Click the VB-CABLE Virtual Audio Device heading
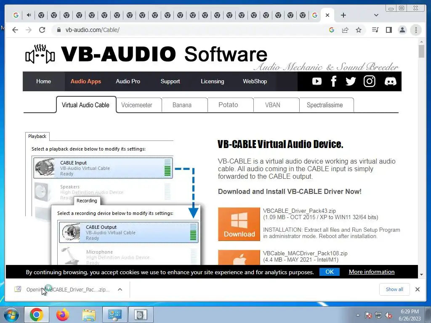The width and height of the screenshot is (431, 323). [x=280, y=144]
